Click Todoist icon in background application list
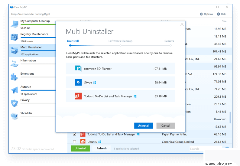Image resolution: width=240 pixels, height=166 pixels. point(83,134)
